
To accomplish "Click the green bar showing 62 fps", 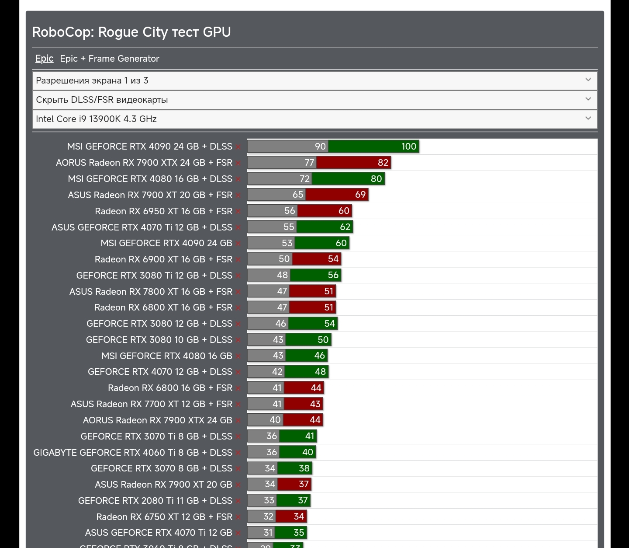I will (325, 227).
